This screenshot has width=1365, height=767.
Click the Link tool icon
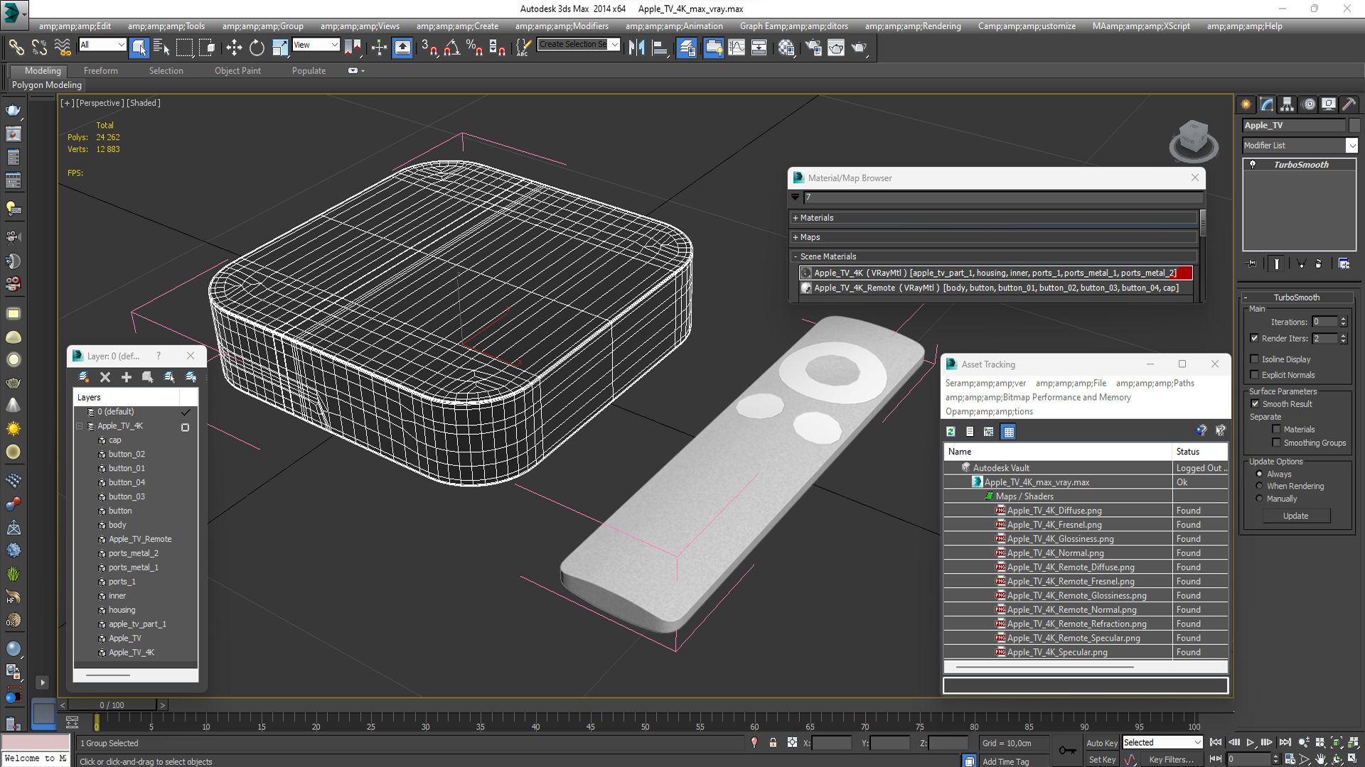point(16,48)
